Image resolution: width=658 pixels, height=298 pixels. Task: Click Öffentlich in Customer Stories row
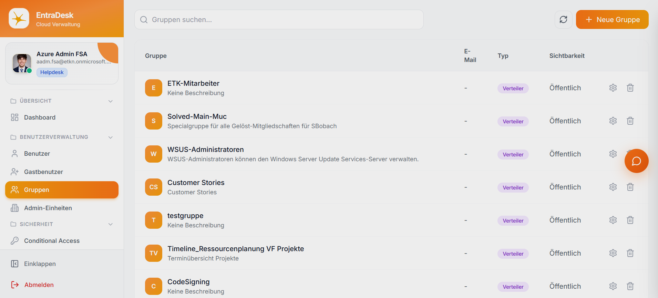tap(565, 187)
